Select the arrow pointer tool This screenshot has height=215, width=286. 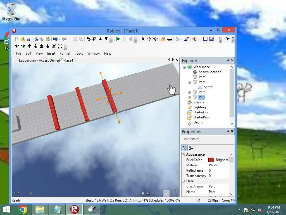(143, 39)
